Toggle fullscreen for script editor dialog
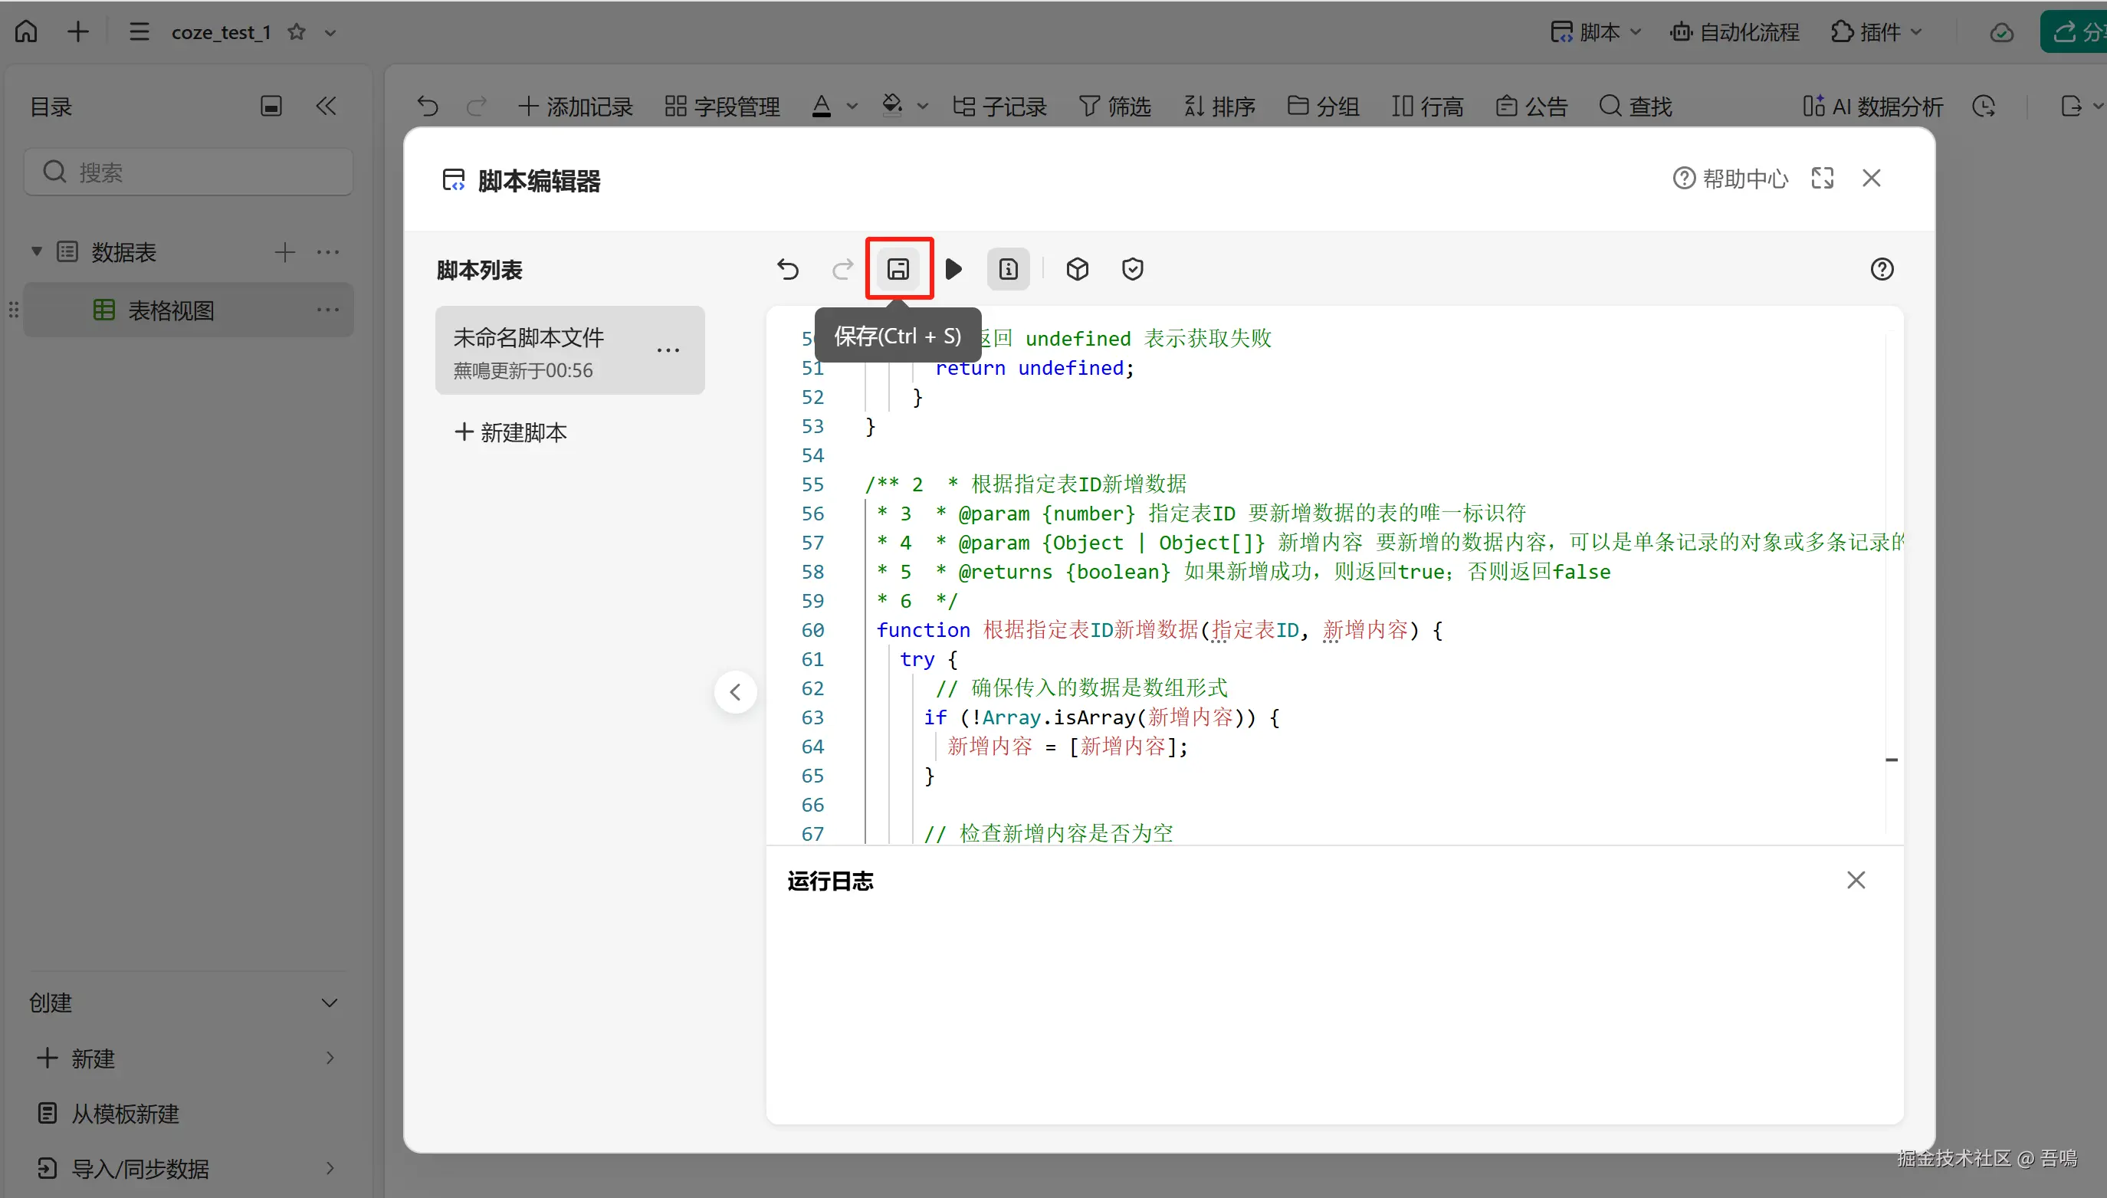 point(1823,178)
